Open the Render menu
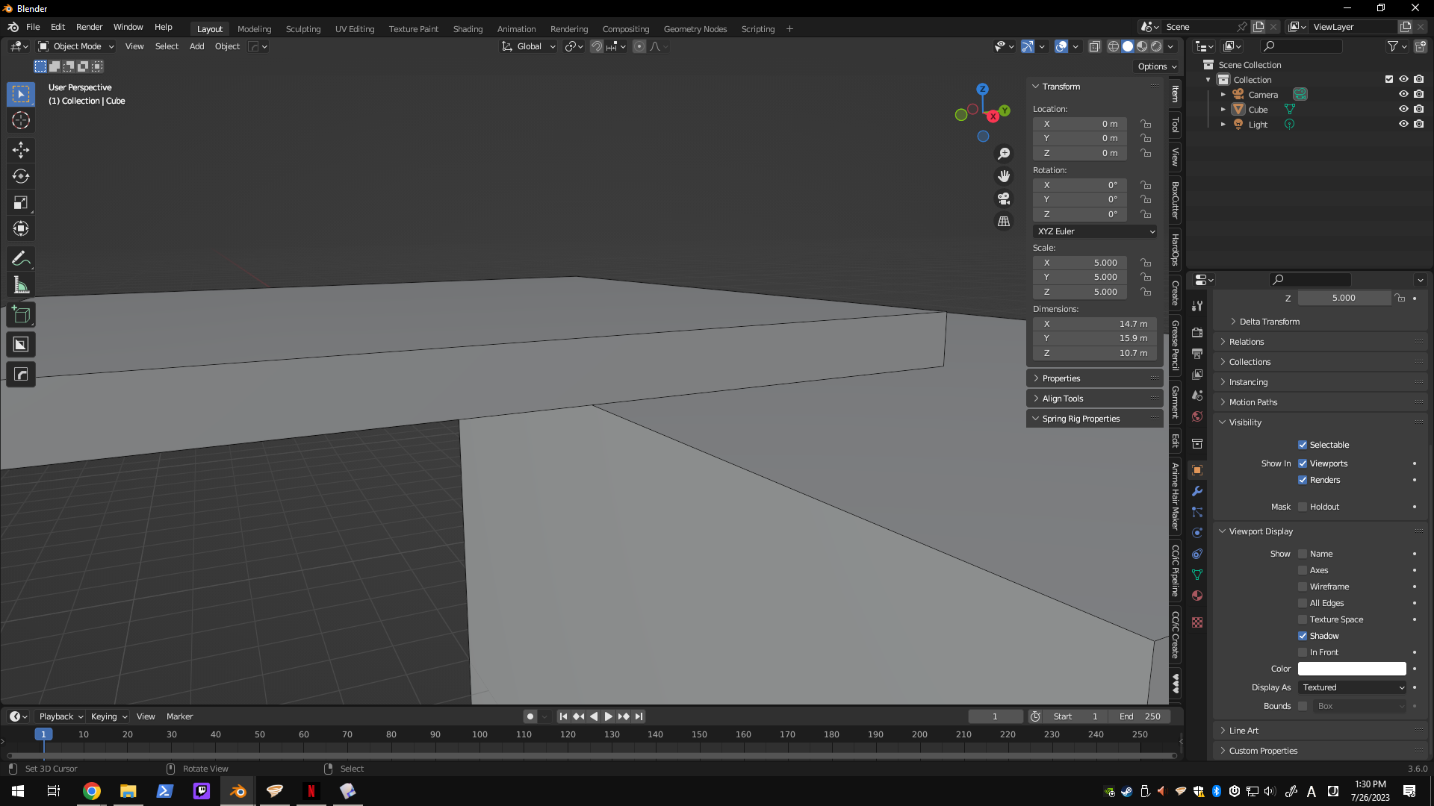1434x806 pixels. [x=89, y=27]
